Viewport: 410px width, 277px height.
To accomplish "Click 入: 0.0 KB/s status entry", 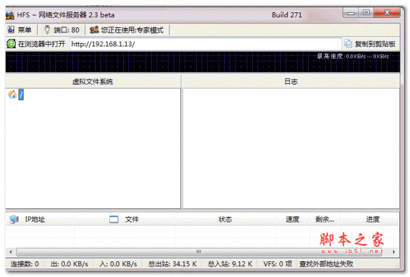I will [x=118, y=264].
